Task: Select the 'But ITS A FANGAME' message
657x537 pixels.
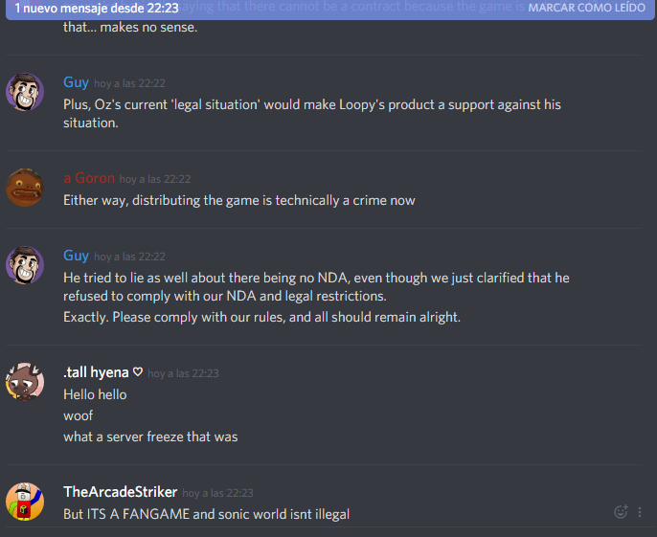Action: (x=206, y=514)
